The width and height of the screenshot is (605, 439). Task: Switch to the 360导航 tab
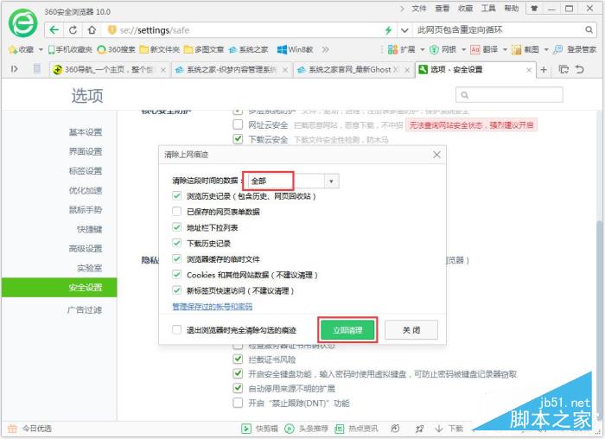109,69
